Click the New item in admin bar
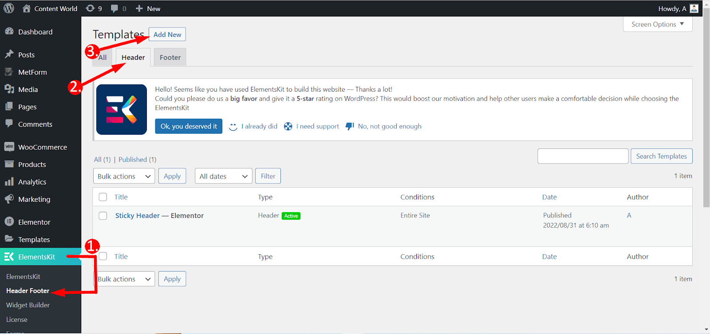The image size is (710, 334). (x=154, y=8)
